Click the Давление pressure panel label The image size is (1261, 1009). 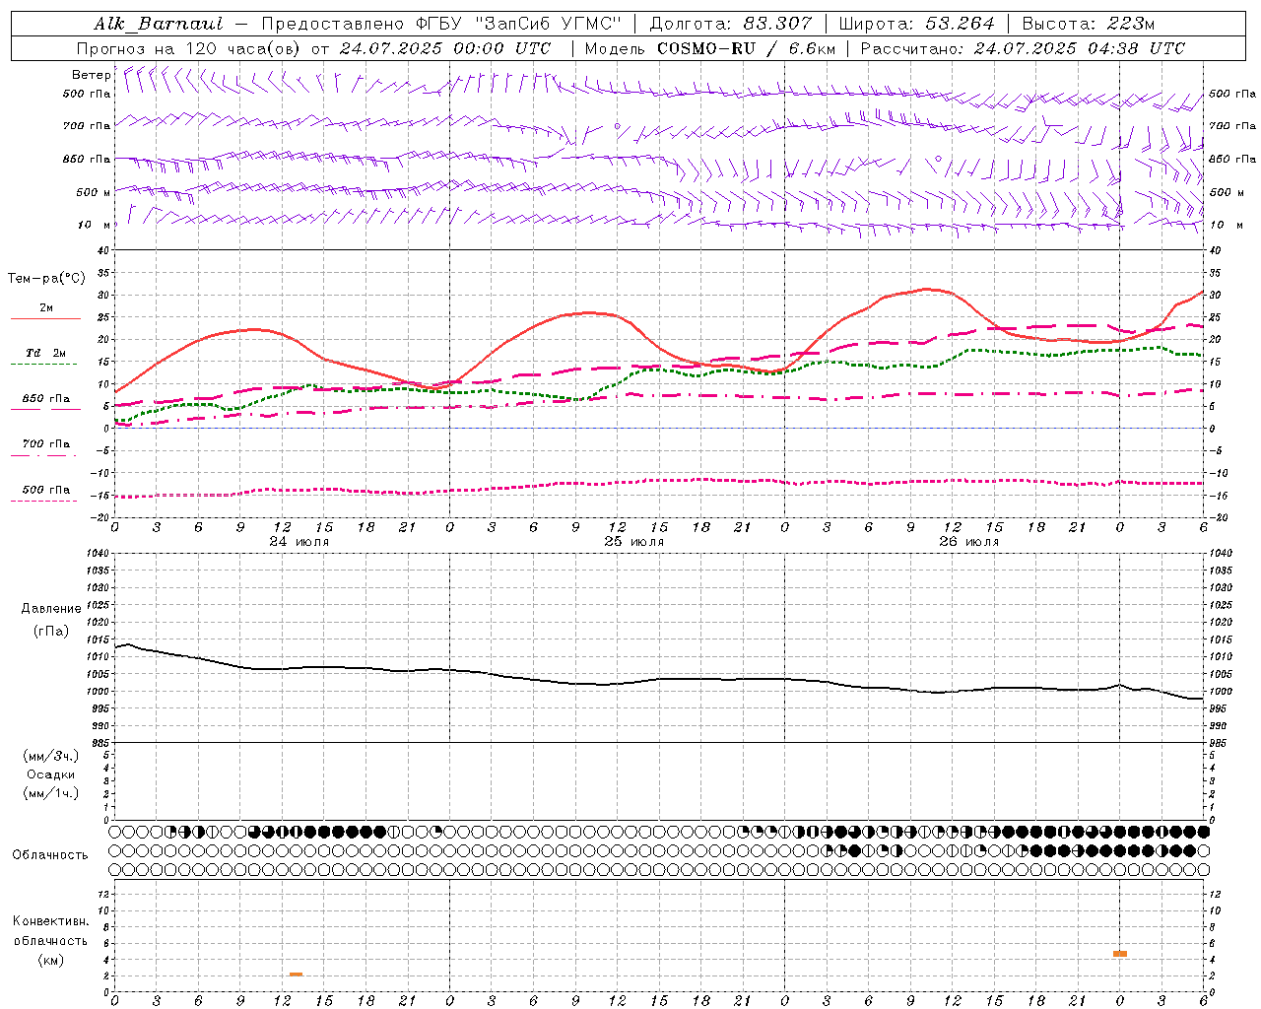pyautogui.click(x=51, y=609)
